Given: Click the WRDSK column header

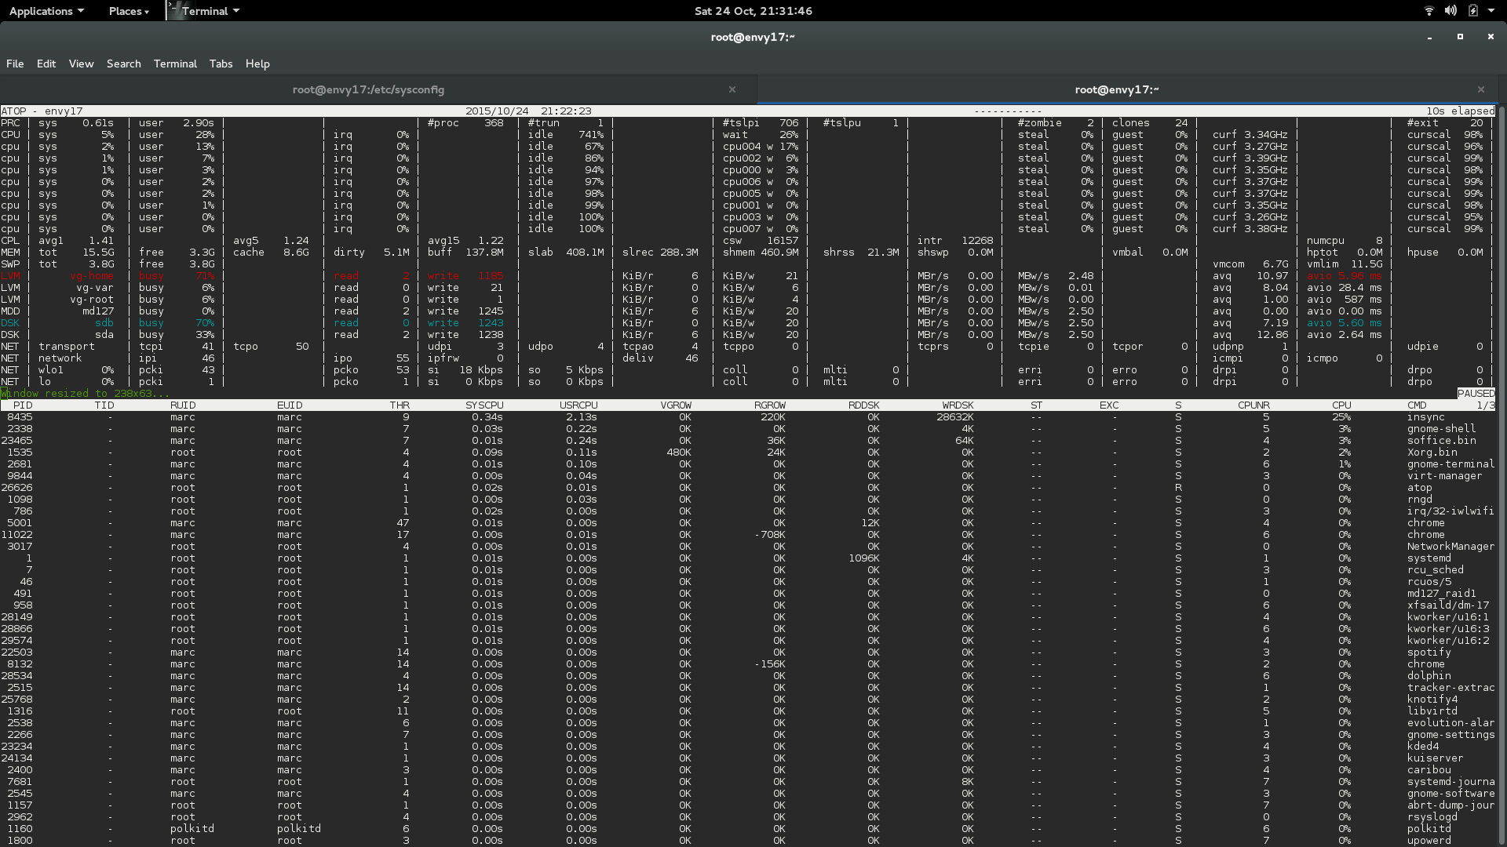Looking at the screenshot, I should tap(958, 405).
